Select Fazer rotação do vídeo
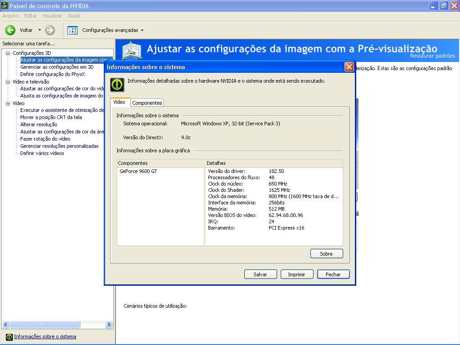The height and width of the screenshot is (345, 460). coord(45,139)
